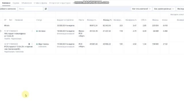This screenshot has height=103, width=184.
Task: Click the green play icon beside Активна
Action: [37, 31]
